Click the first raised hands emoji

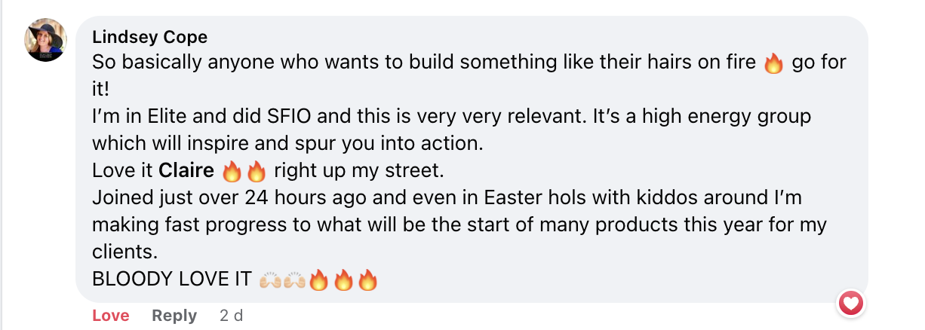coord(270,280)
